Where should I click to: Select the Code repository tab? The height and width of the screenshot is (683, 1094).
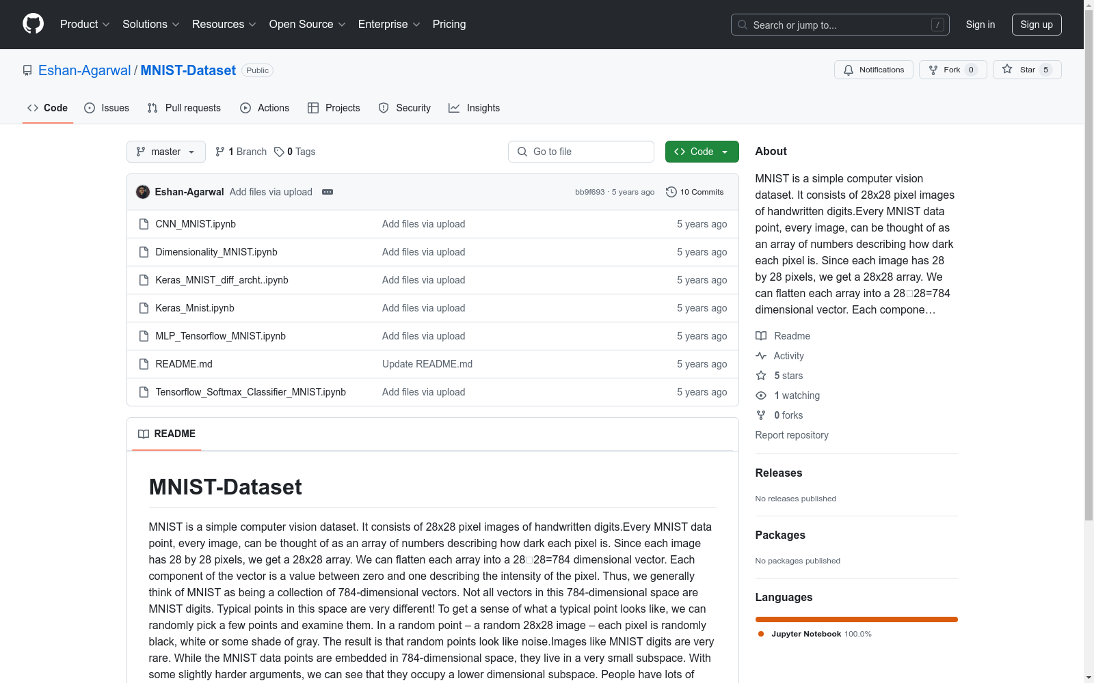tap(48, 108)
